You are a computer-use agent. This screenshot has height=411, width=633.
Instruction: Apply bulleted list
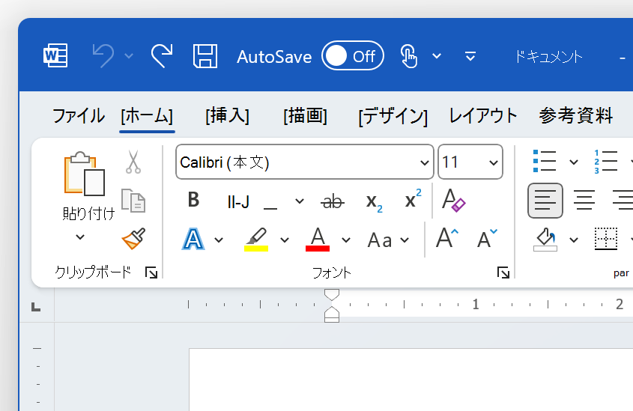point(545,162)
